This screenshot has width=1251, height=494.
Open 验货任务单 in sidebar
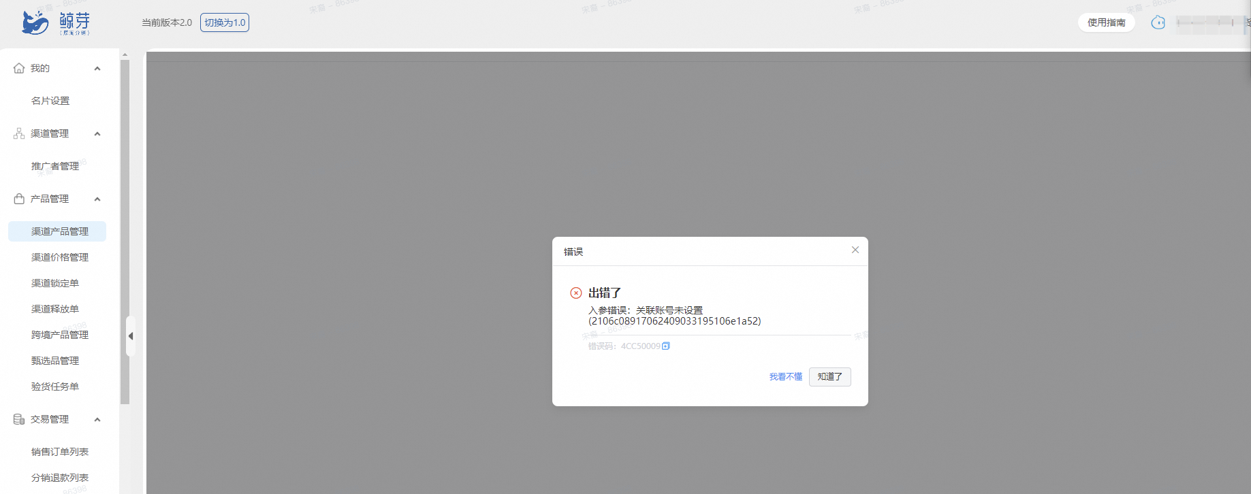click(55, 386)
